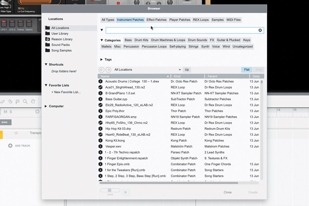The image size is (309, 206).
Task: Clear the search field with the X icon
Action: point(260,30)
